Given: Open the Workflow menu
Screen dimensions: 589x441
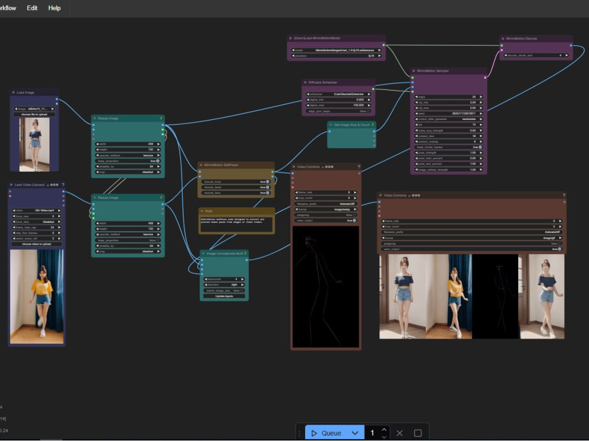Looking at the screenshot, I should tap(8, 8).
